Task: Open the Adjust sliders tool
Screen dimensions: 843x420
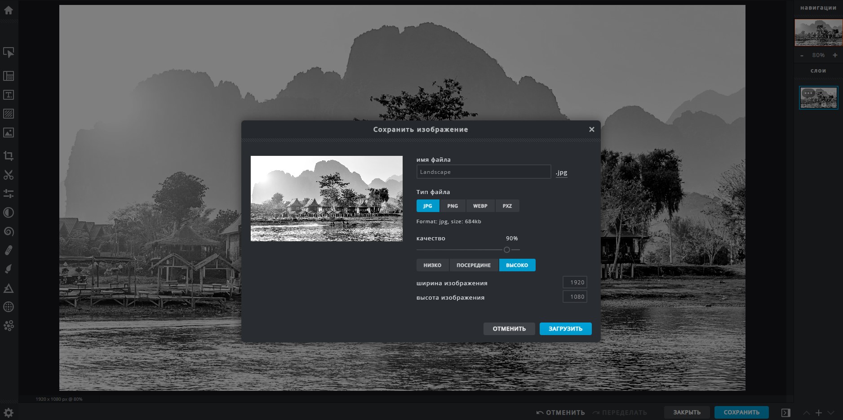Action: click(x=9, y=194)
